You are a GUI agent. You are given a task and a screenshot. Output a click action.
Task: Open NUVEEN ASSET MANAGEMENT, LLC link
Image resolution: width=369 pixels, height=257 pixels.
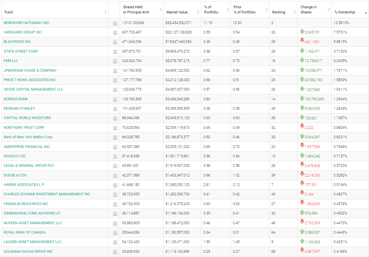tap(33, 223)
